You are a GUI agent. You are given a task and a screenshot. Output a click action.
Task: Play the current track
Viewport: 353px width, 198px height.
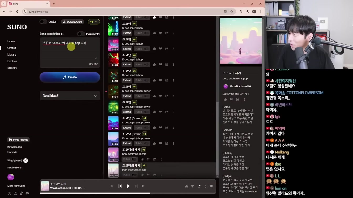point(128,186)
